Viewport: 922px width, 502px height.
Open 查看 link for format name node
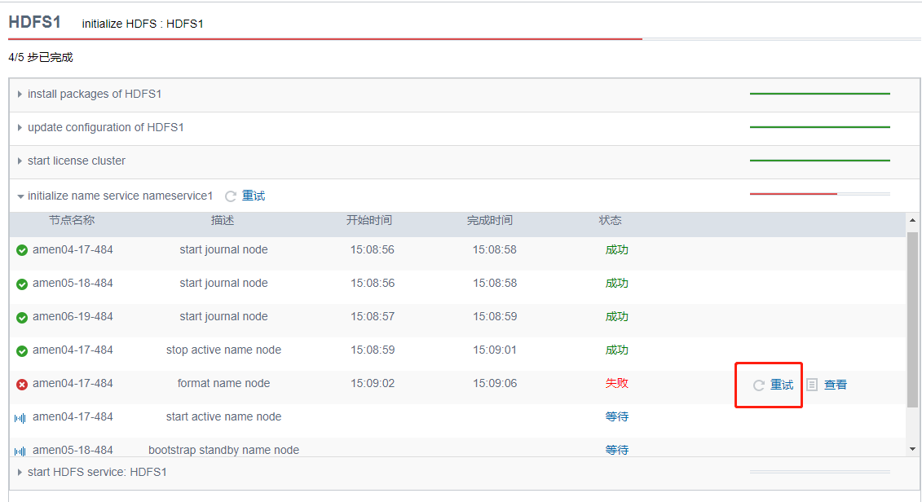coord(835,385)
